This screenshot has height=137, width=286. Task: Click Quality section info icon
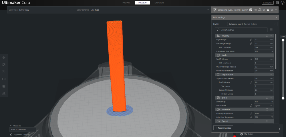tap(267, 36)
